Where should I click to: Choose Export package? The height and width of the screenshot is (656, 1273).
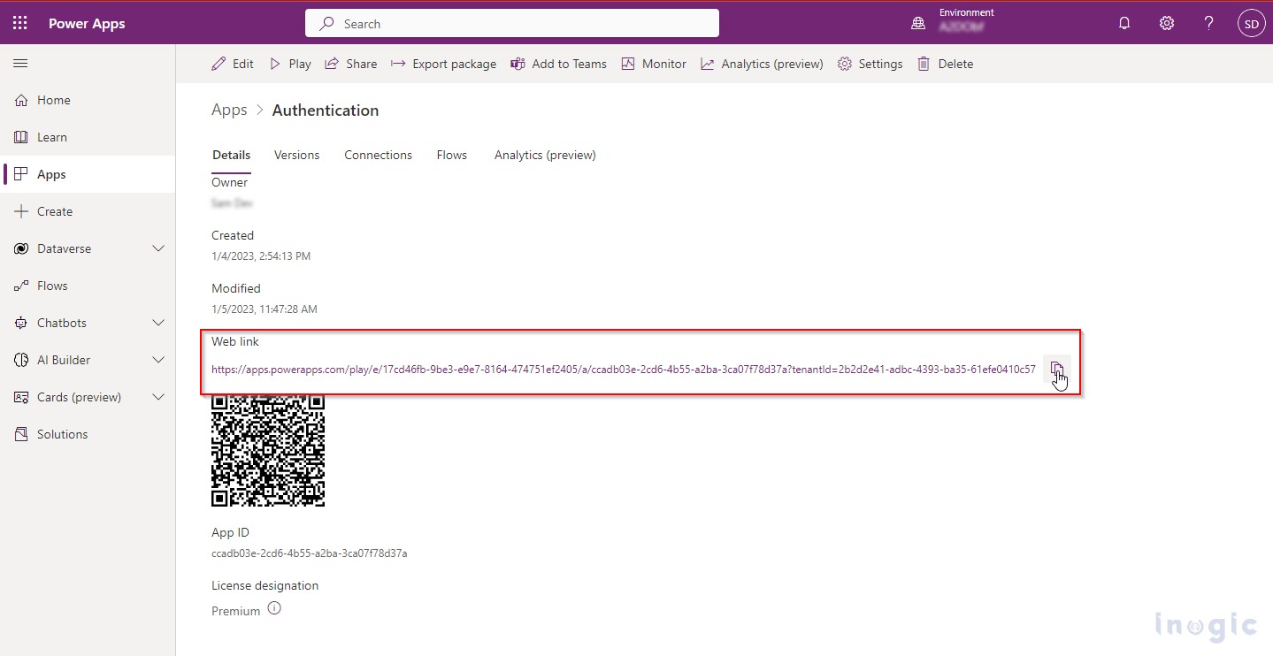(x=443, y=64)
